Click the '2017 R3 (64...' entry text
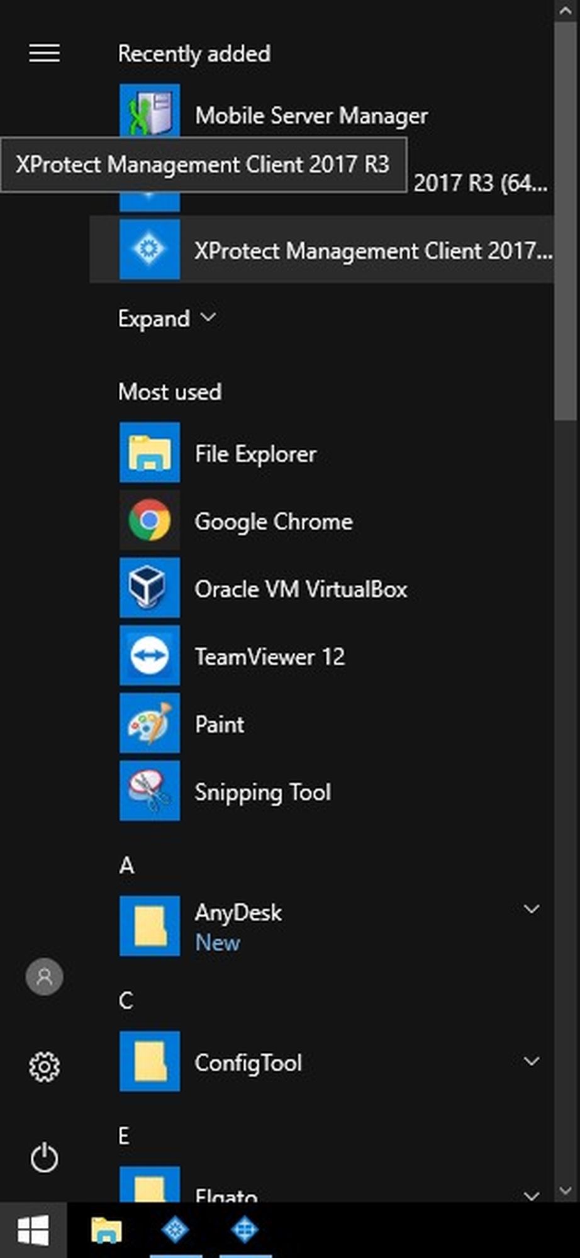The width and height of the screenshot is (580, 1258). pyautogui.click(x=481, y=184)
